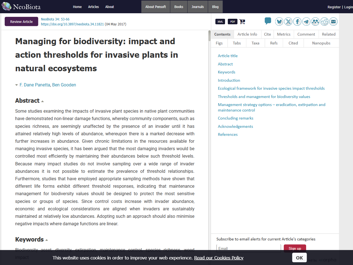Email the article link

[x=333, y=21]
